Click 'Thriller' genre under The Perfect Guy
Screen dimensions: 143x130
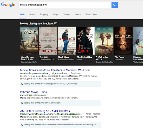tap(80, 59)
